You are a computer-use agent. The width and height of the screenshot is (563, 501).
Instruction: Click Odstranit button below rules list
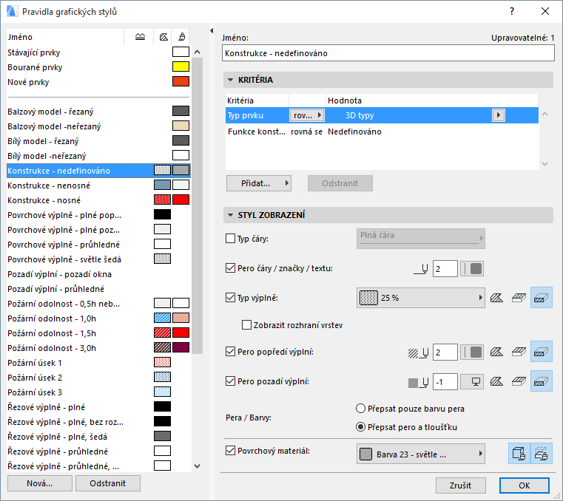[108, 483]
